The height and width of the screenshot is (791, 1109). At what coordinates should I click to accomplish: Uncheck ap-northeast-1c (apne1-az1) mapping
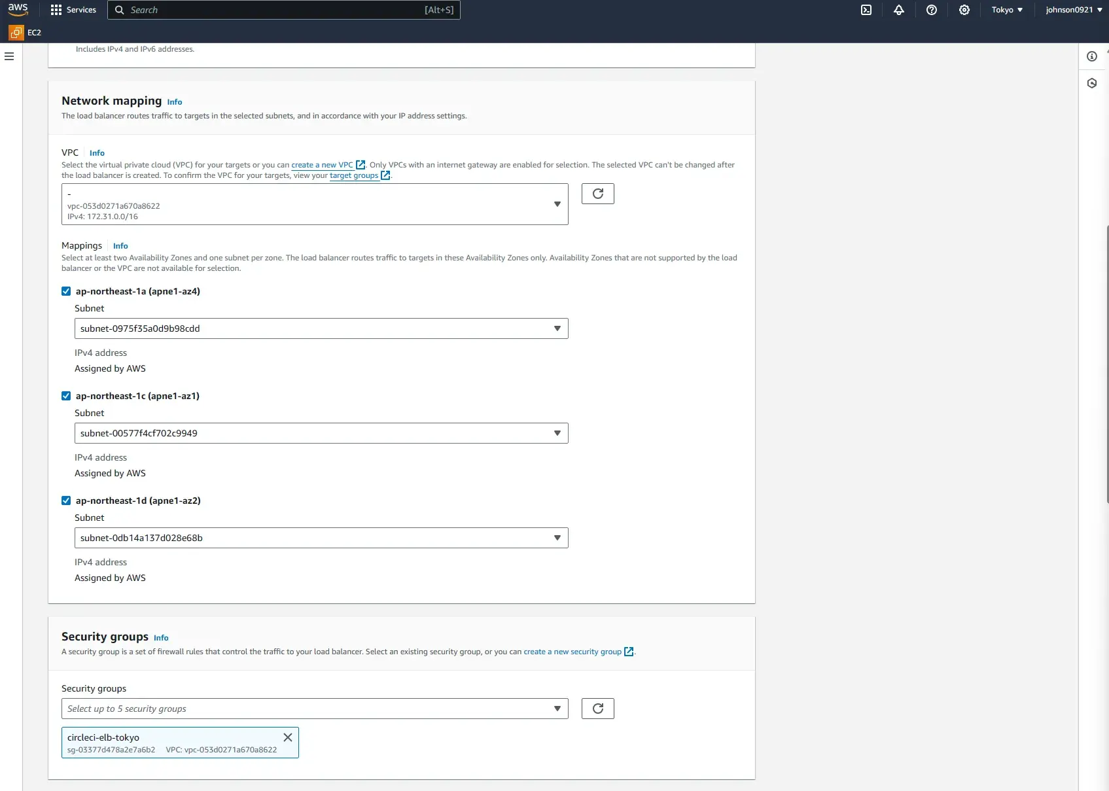tap(66, 395)
